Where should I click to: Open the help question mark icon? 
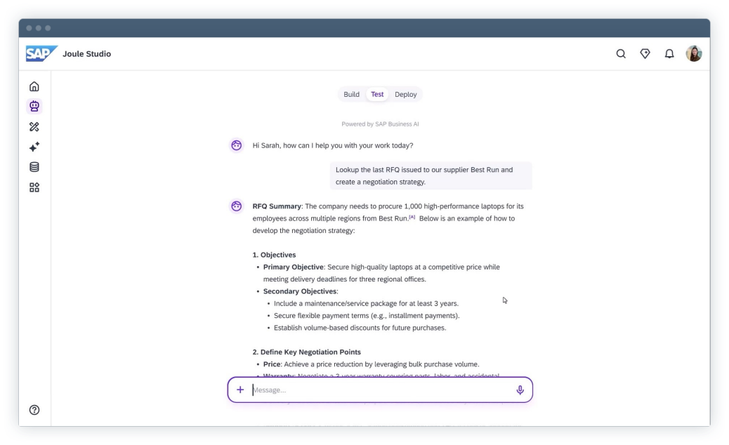tap(34, 410)
